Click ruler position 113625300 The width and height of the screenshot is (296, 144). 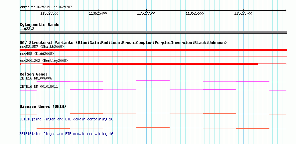[49, 13]
